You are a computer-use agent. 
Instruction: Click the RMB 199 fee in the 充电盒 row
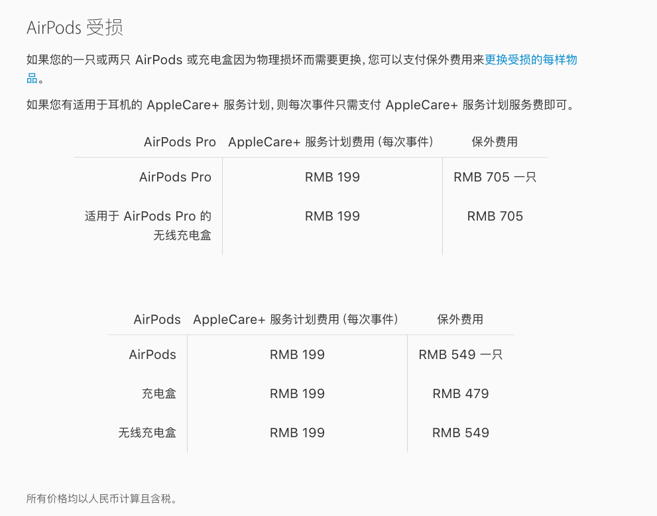[x=297, y=393]
